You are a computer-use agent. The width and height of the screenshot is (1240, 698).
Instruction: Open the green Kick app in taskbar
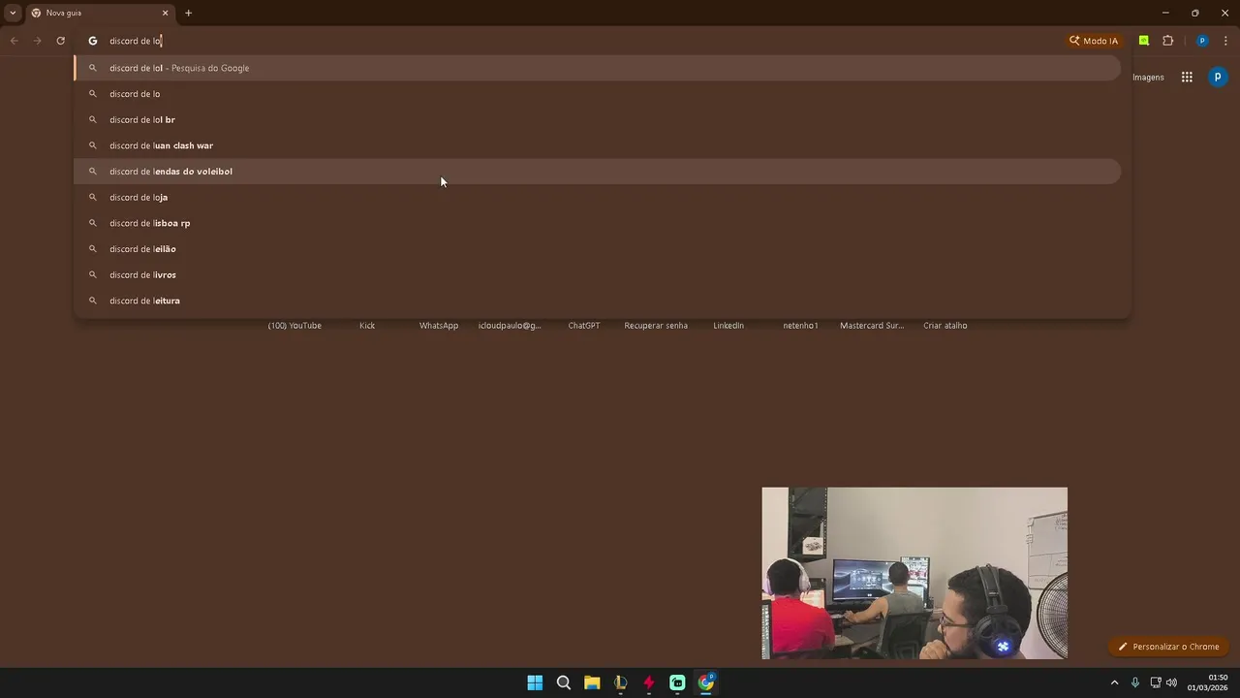click(677, 682)
